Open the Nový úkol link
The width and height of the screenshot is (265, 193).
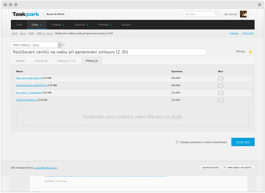coord(248,33)
